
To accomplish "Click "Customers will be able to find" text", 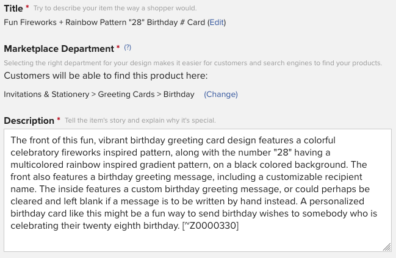I will tap(66, 76).
